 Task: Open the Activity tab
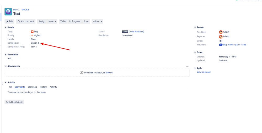pyautogui.click(x=53, y=87)
